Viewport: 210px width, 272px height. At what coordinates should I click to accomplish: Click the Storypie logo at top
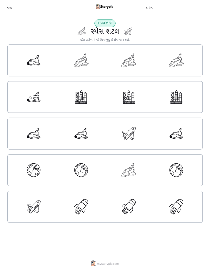(x=104, y=7)
